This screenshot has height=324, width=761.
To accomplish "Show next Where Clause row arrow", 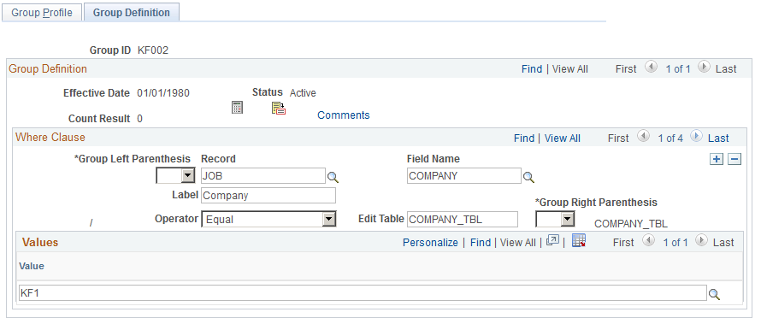I will click(695, 137).
